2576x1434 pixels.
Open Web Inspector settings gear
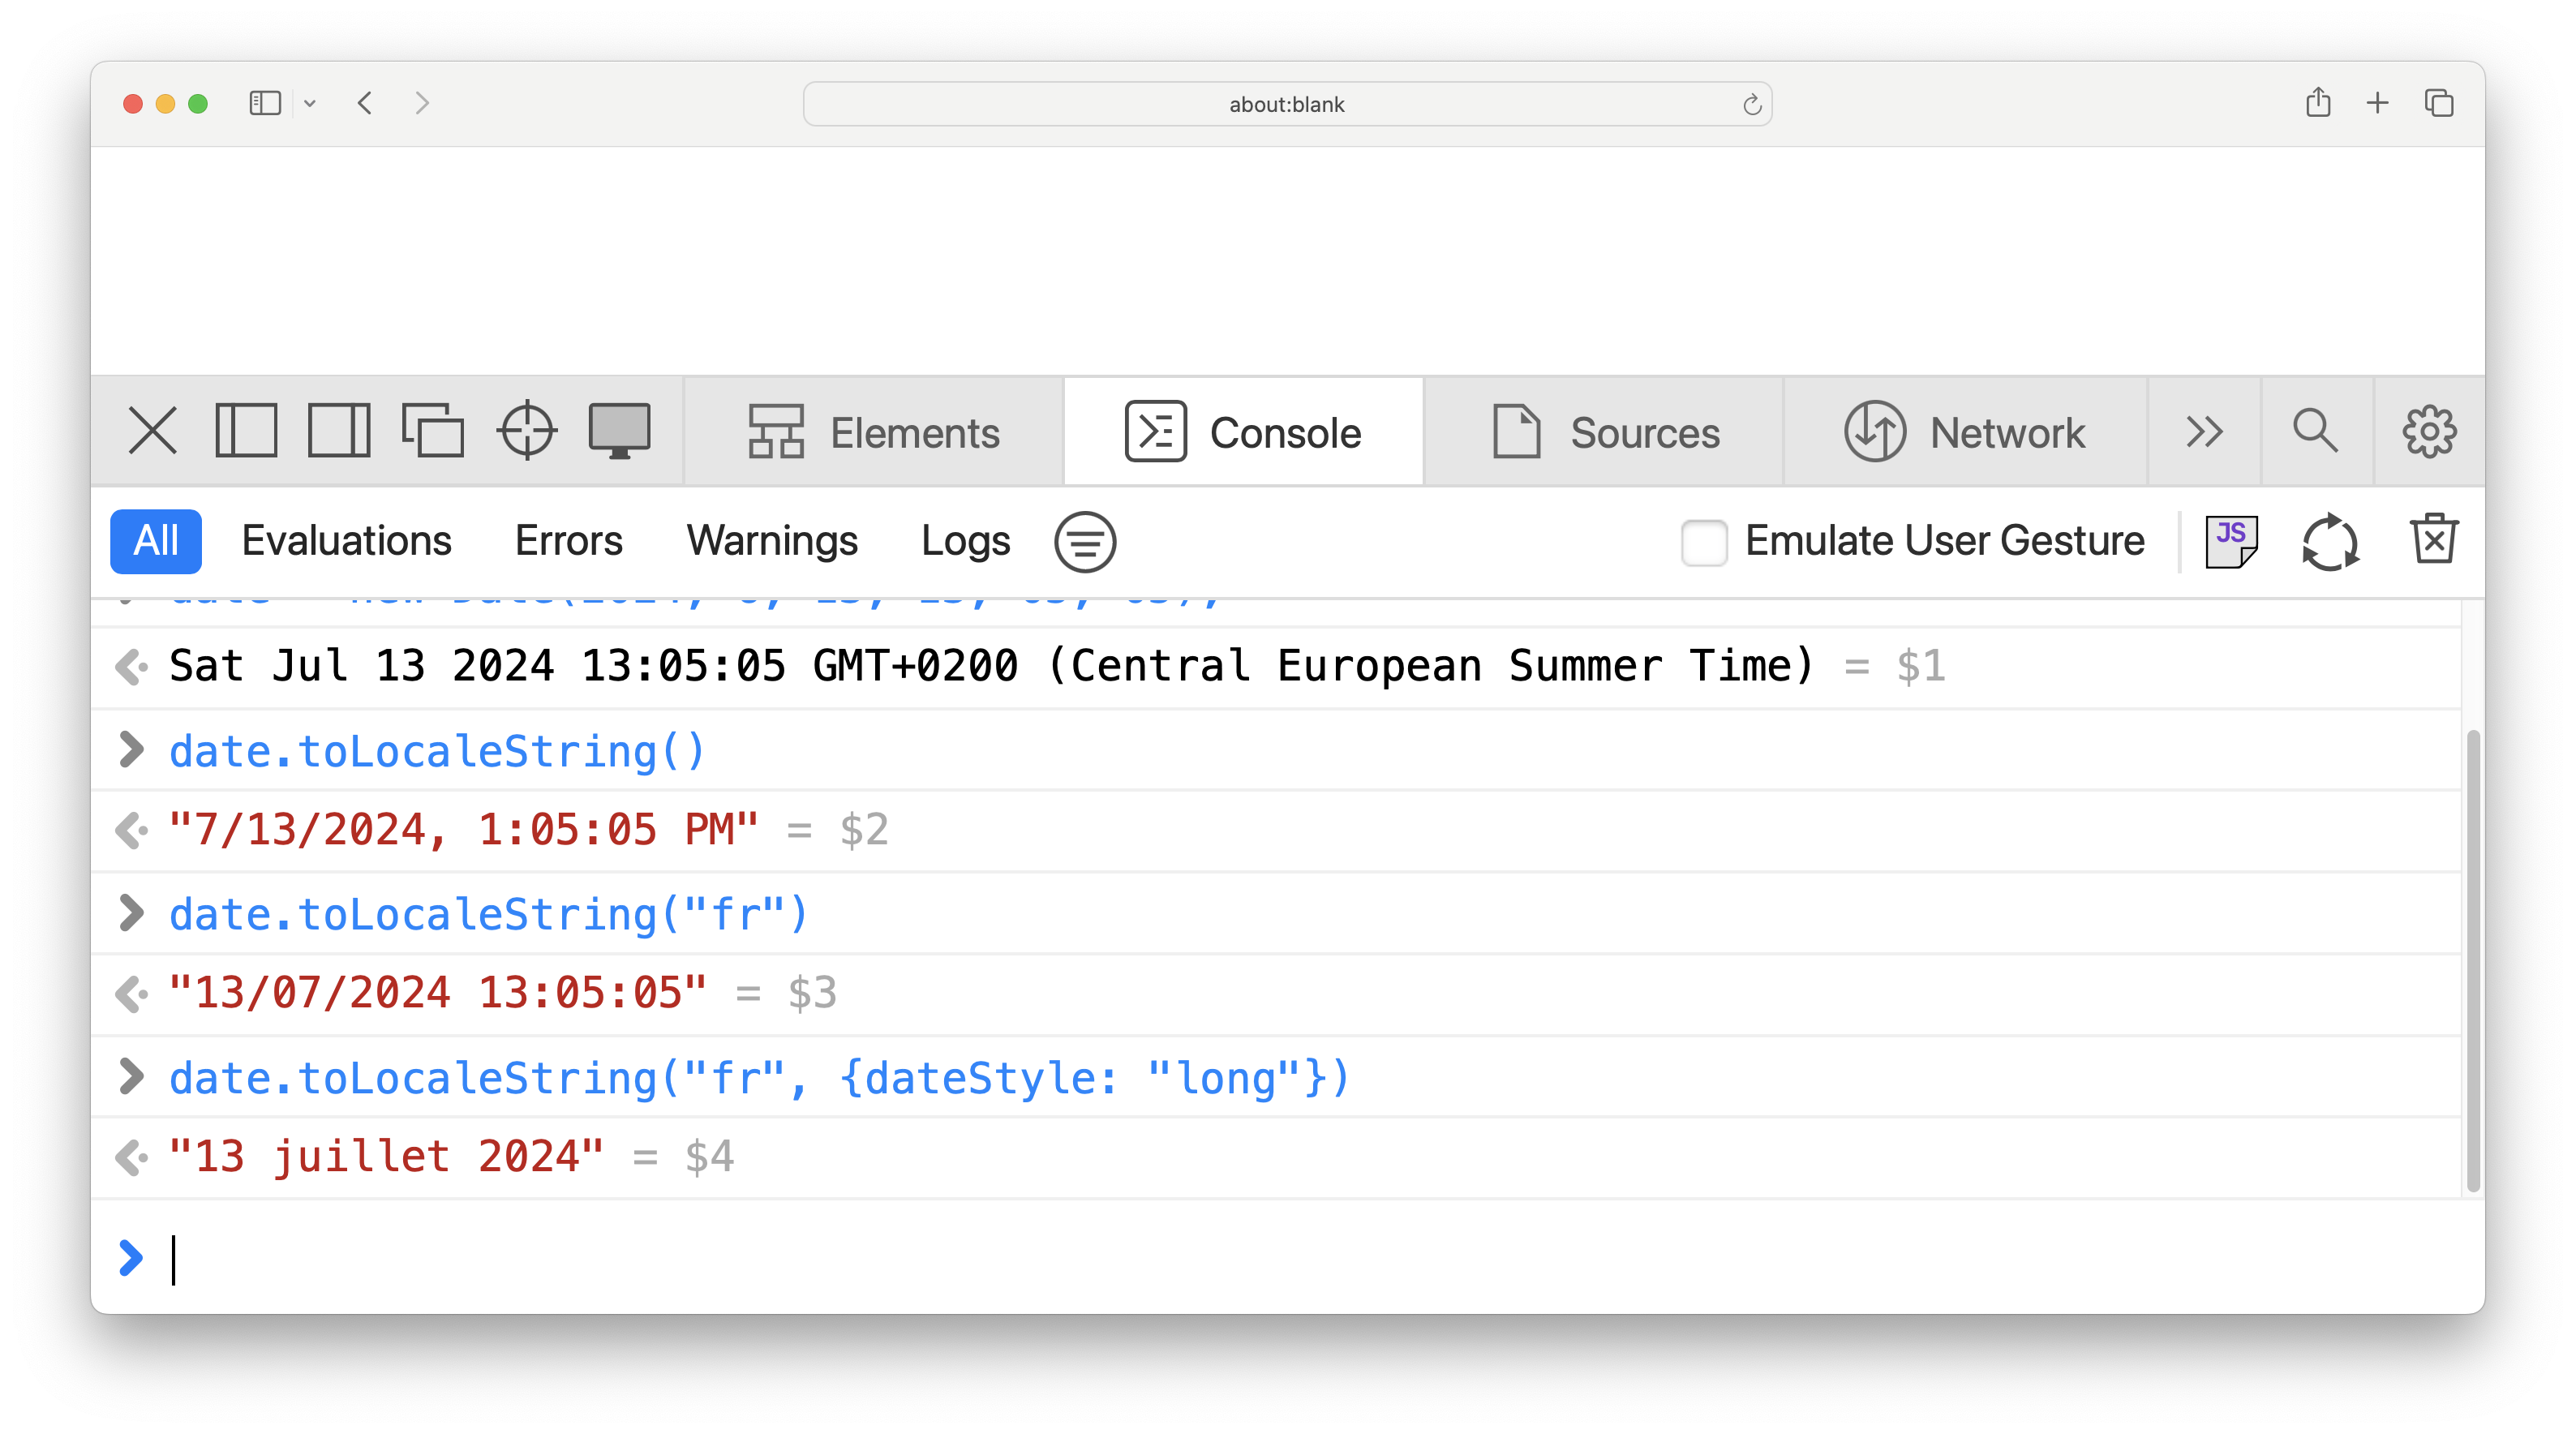point(2429,432)
